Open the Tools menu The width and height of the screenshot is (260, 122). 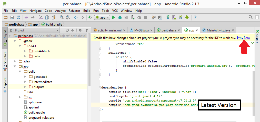click(105, 11)
